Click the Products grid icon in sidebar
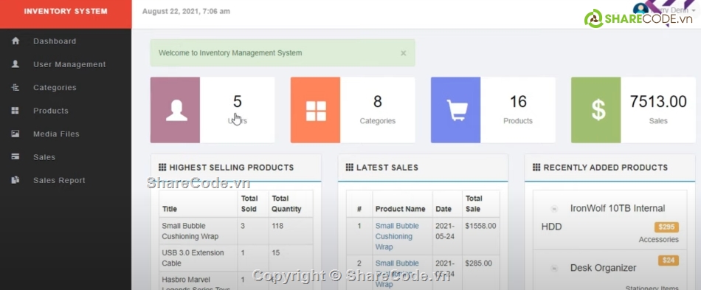 click(x=15, y=111)
